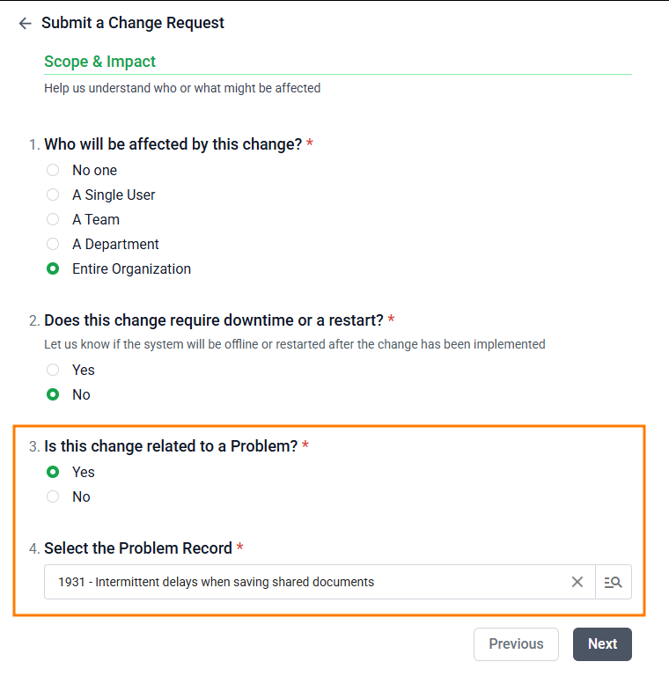Choose 'Yes' for downtime or restart
Screen dimensions: 669x691
click(x=53, y=370)
